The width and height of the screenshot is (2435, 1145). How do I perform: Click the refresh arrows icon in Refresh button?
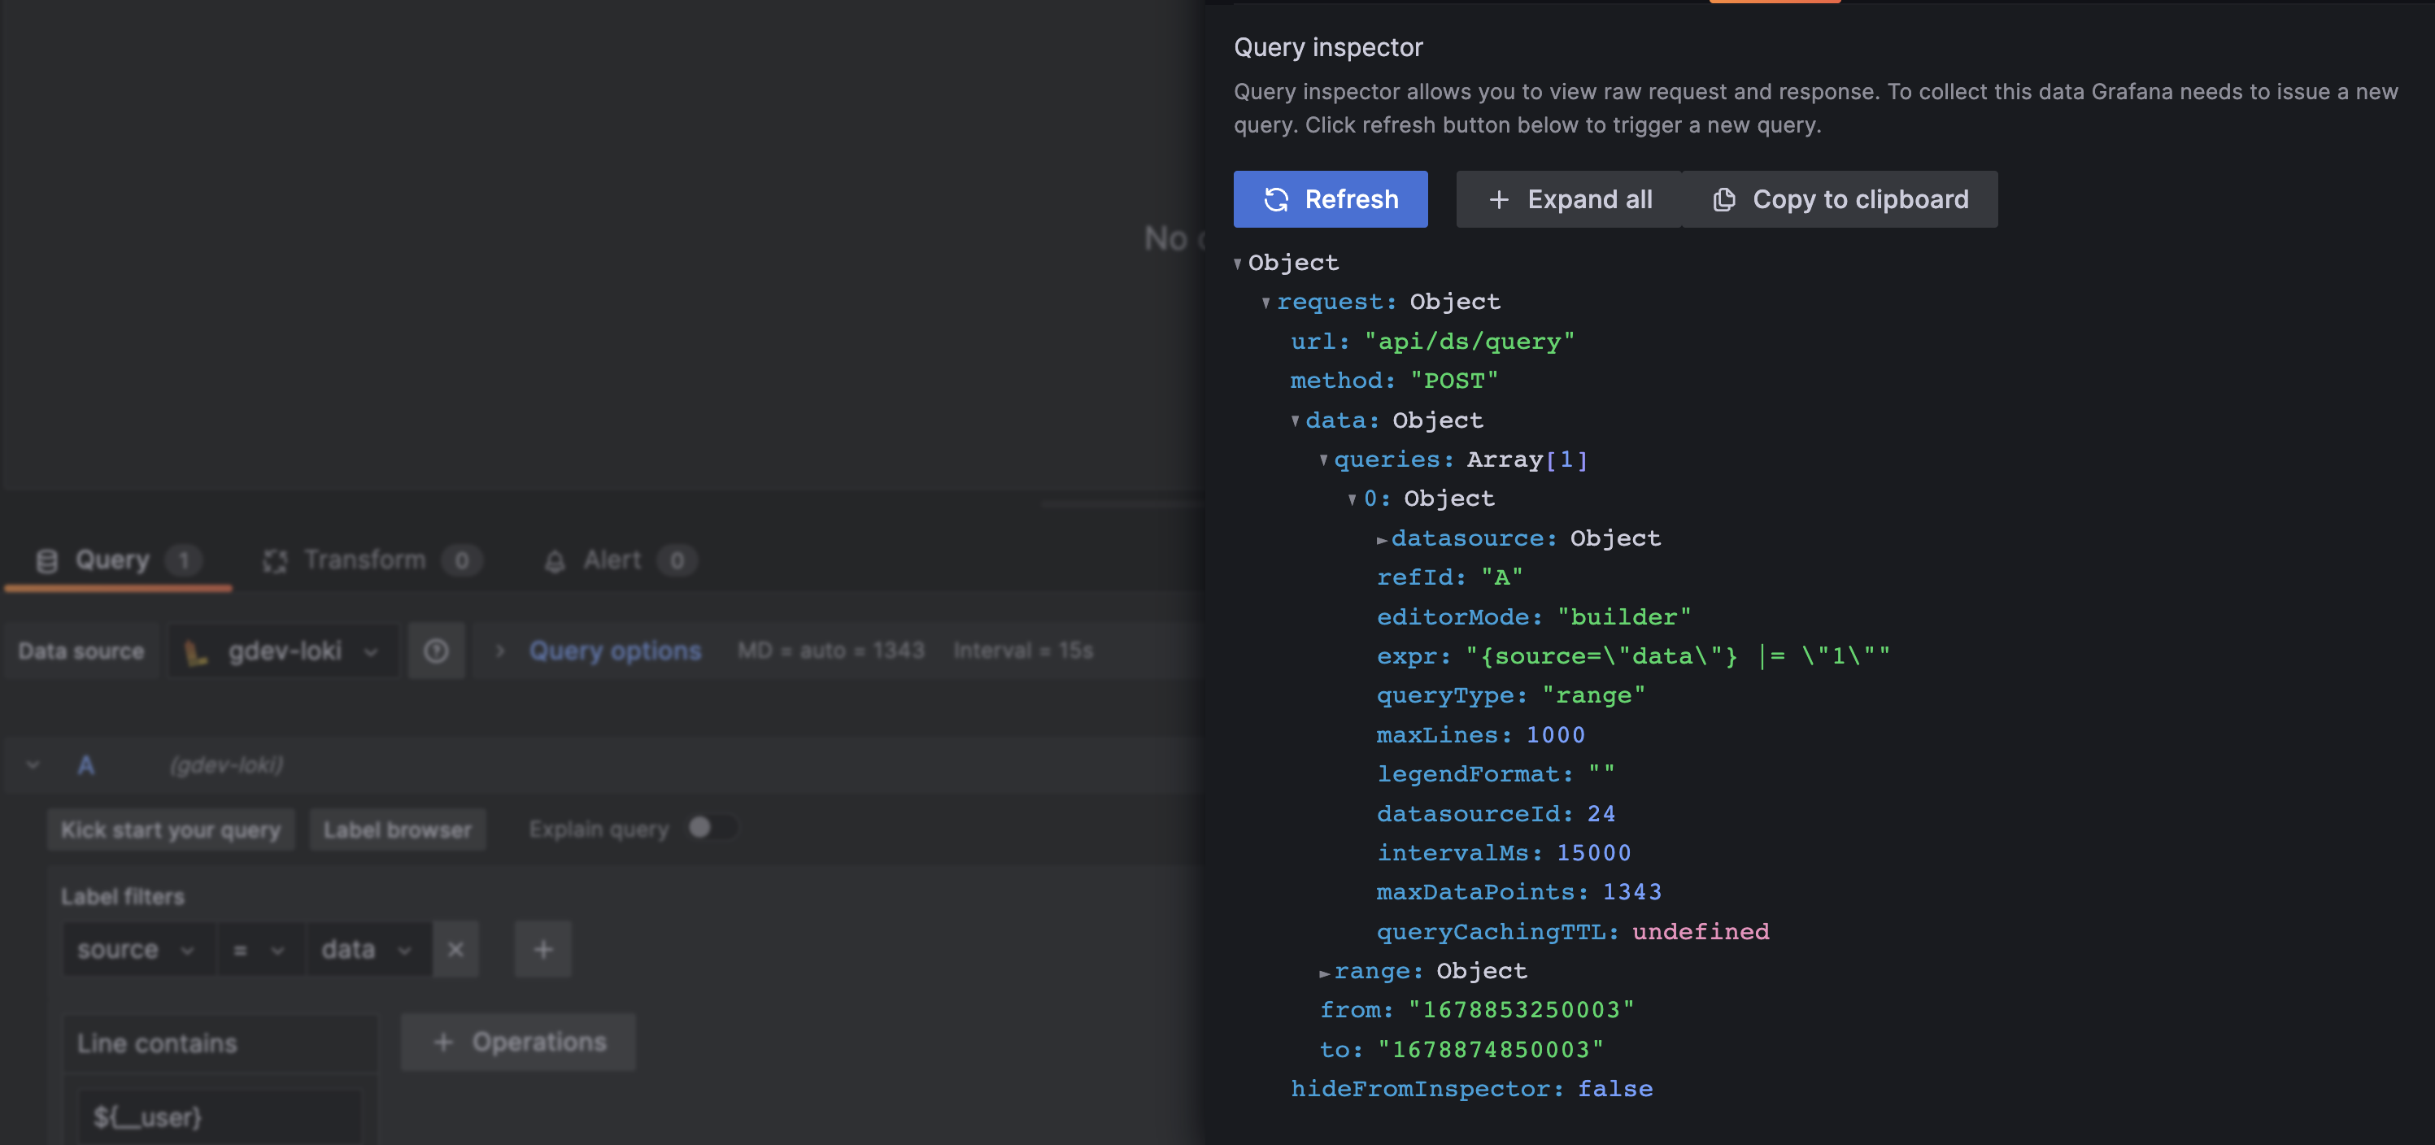coord(1276,199)
